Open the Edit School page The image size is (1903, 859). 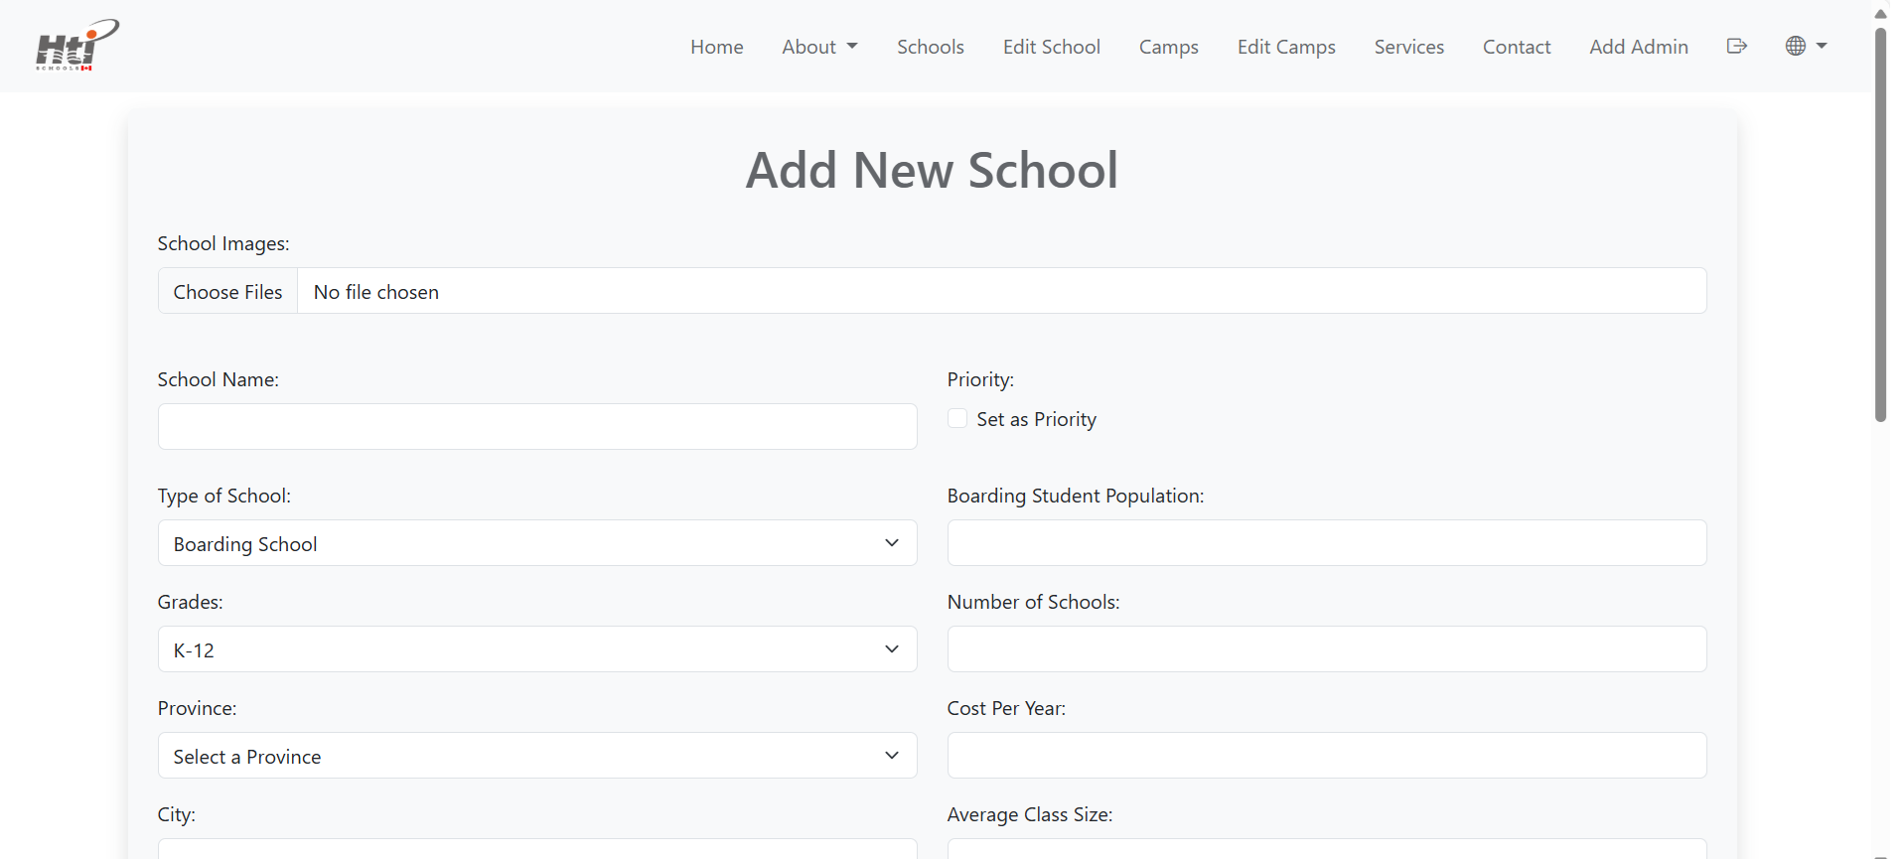click(x=1051, y=47)
